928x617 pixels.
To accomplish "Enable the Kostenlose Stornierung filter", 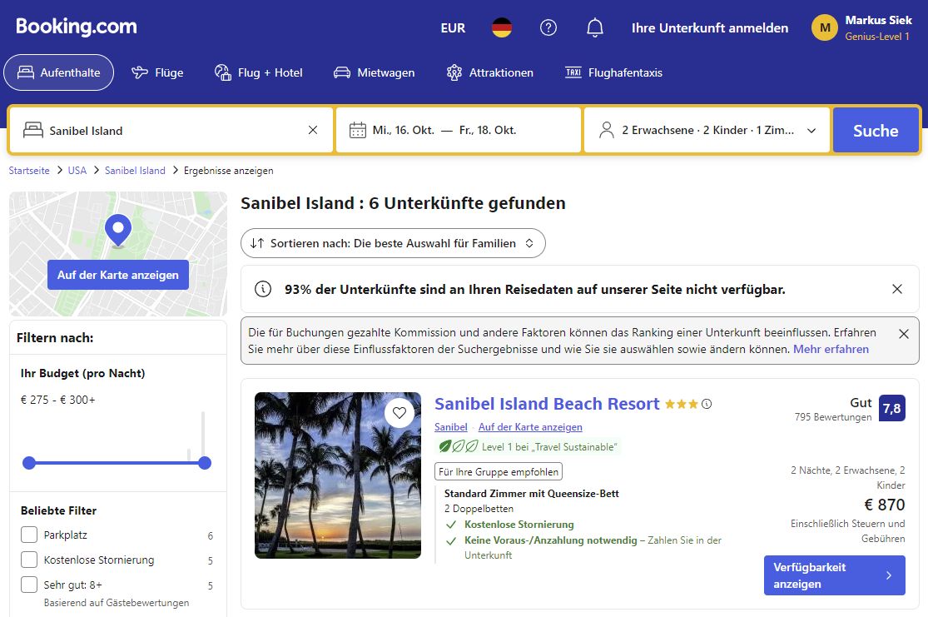I will pos(29,560).
